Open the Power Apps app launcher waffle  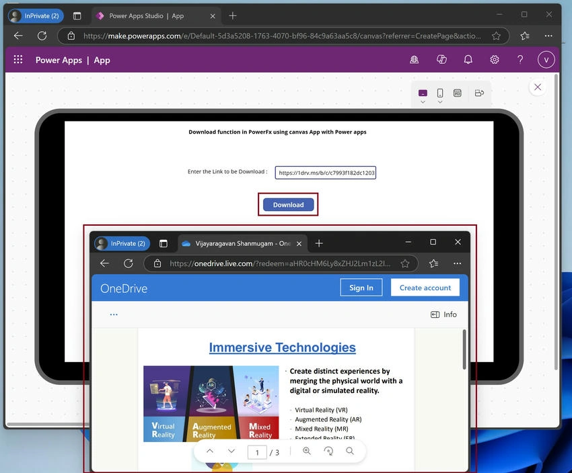(x=18, y=59)
